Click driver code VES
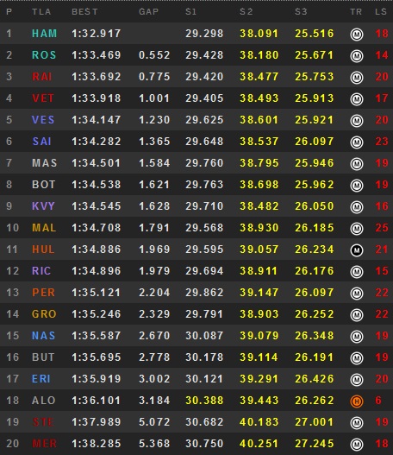 [43, 119]
